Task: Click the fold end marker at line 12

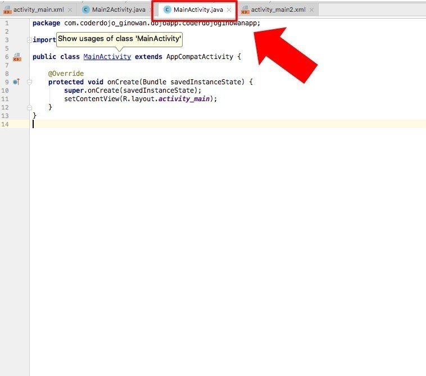Action: (29, 107)
